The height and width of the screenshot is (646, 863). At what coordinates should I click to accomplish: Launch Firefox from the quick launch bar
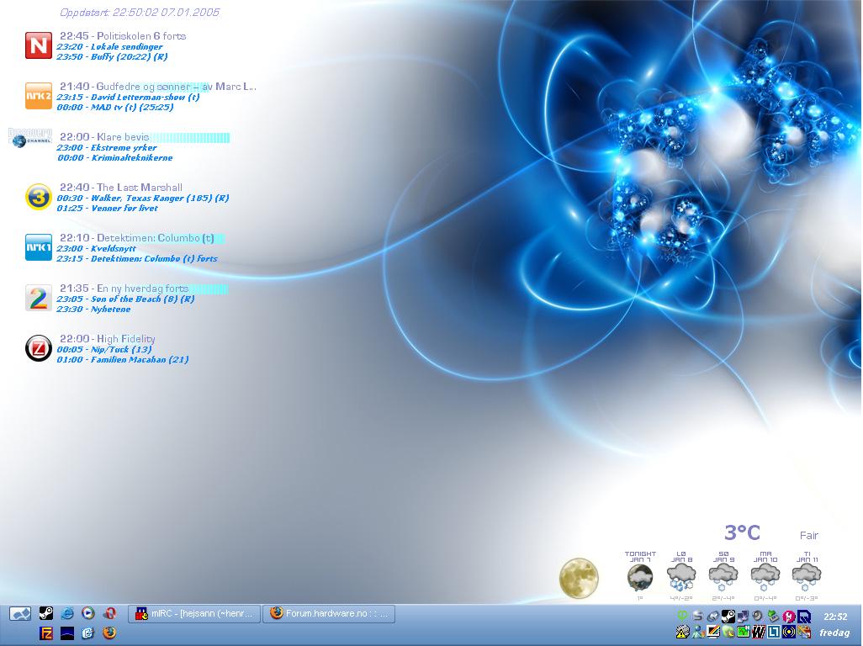[109, 633]
